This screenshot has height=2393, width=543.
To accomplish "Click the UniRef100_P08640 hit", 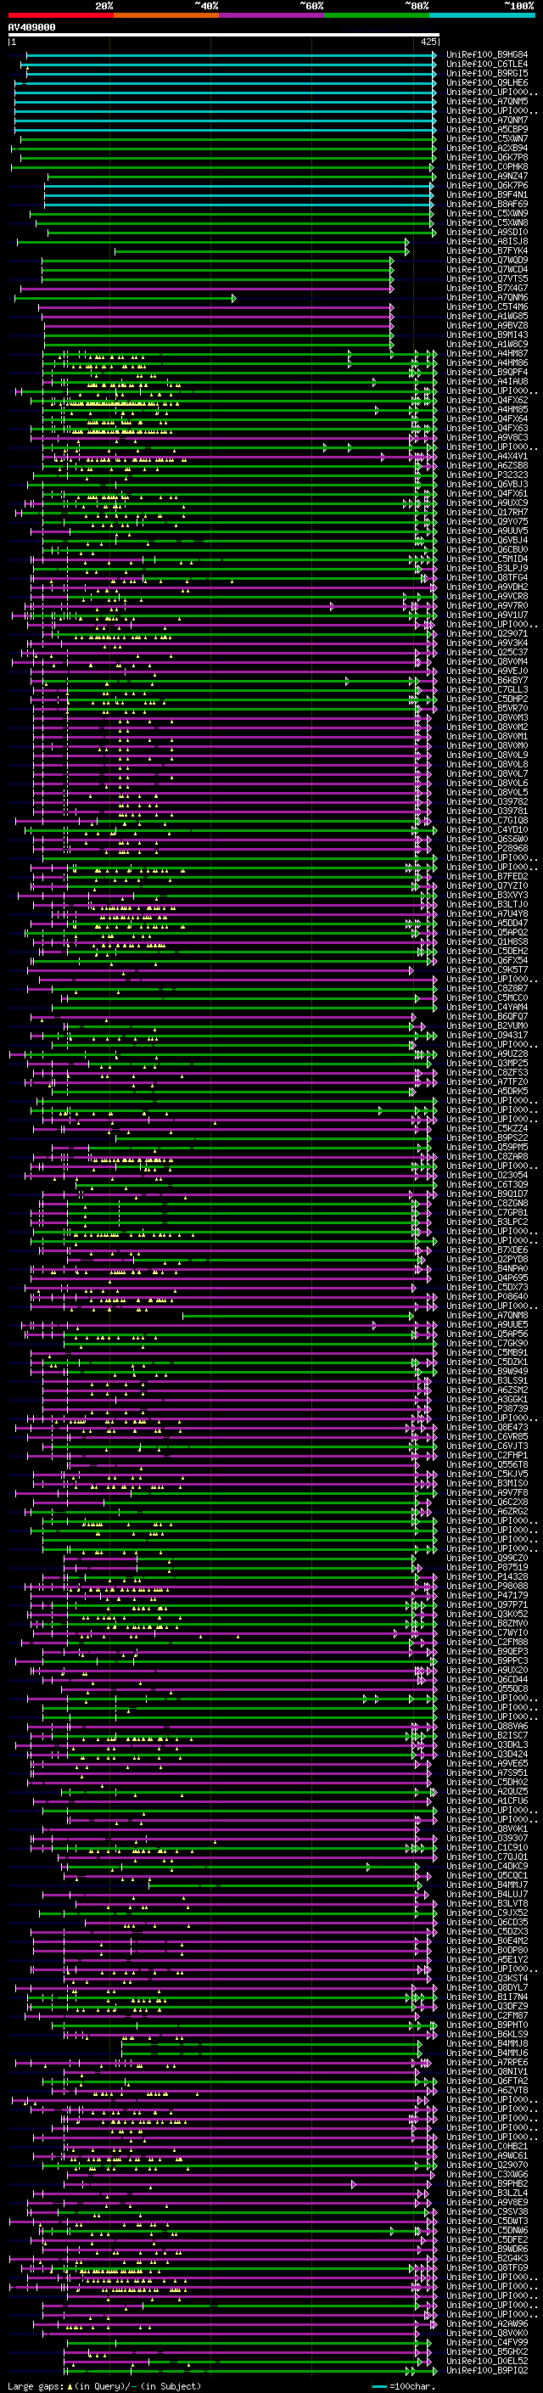I will click(486, 1296).
